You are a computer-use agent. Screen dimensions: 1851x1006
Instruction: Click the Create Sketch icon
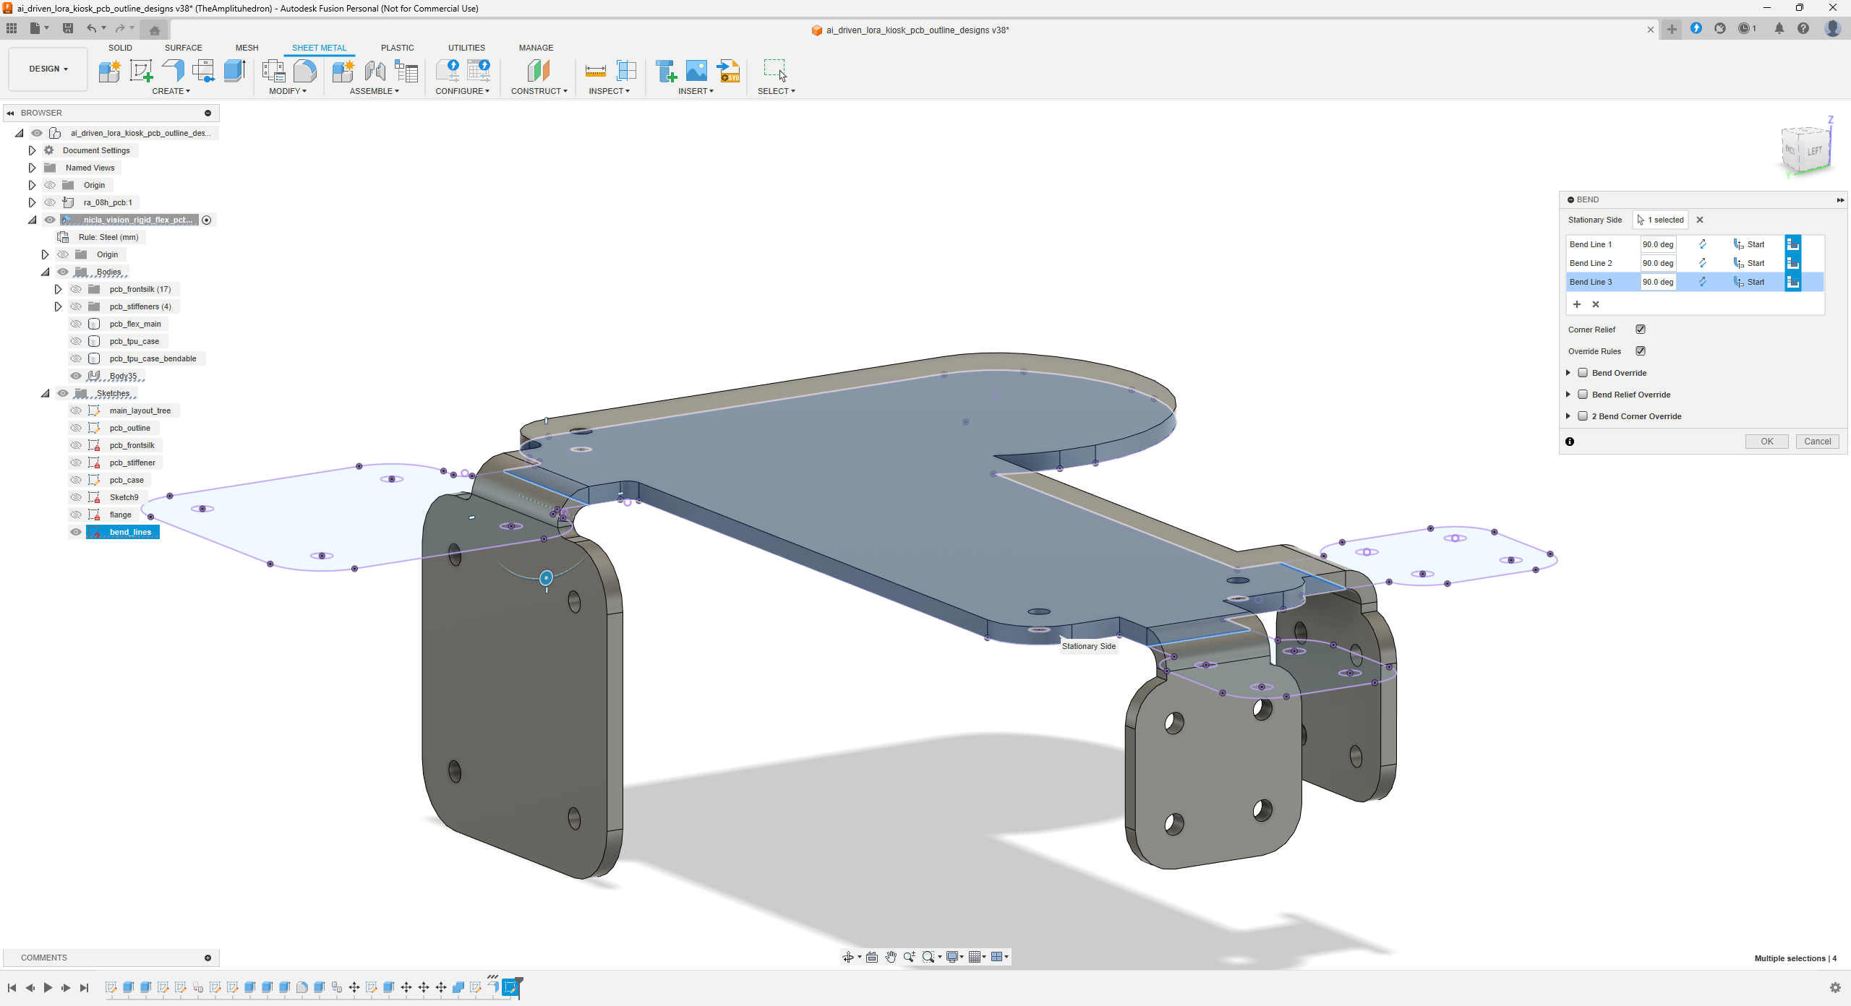(x=141, y=71)
